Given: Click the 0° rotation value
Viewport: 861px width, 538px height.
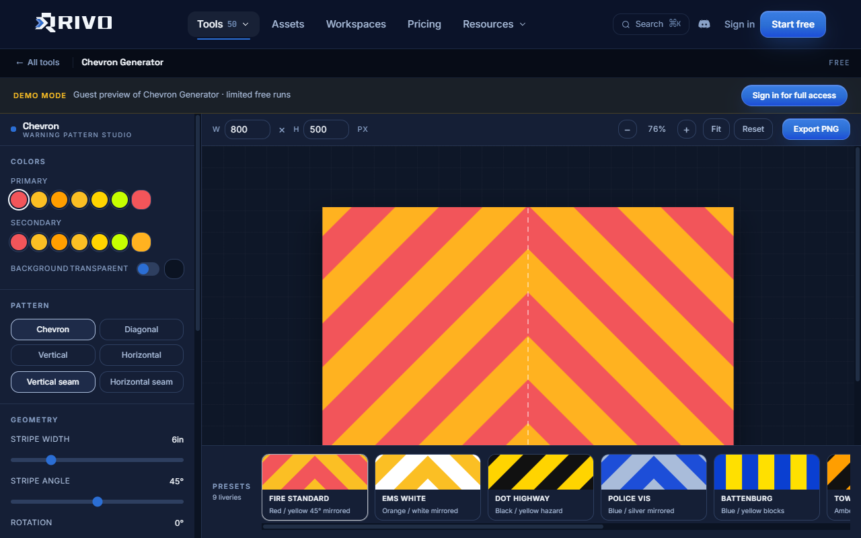Looking at the screenshot, I should 179,523.
